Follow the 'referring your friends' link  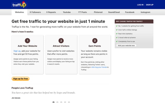[99, 67]
